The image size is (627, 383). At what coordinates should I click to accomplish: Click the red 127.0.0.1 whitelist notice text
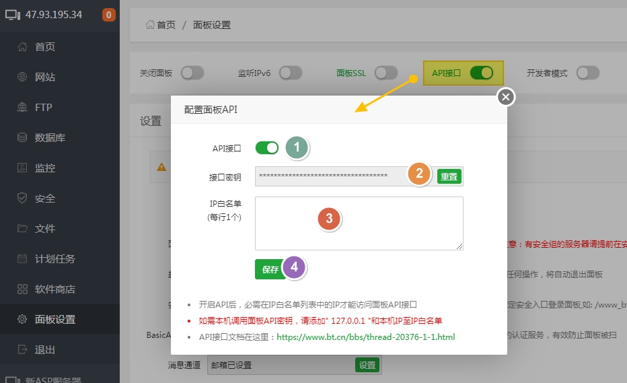320,321
